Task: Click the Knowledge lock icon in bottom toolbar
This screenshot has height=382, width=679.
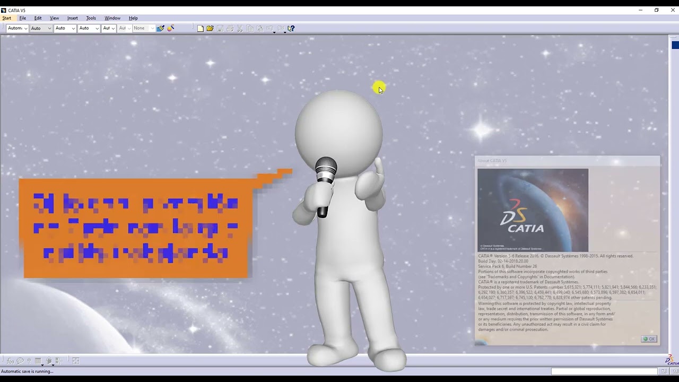Action: click(x=49, y=361)
